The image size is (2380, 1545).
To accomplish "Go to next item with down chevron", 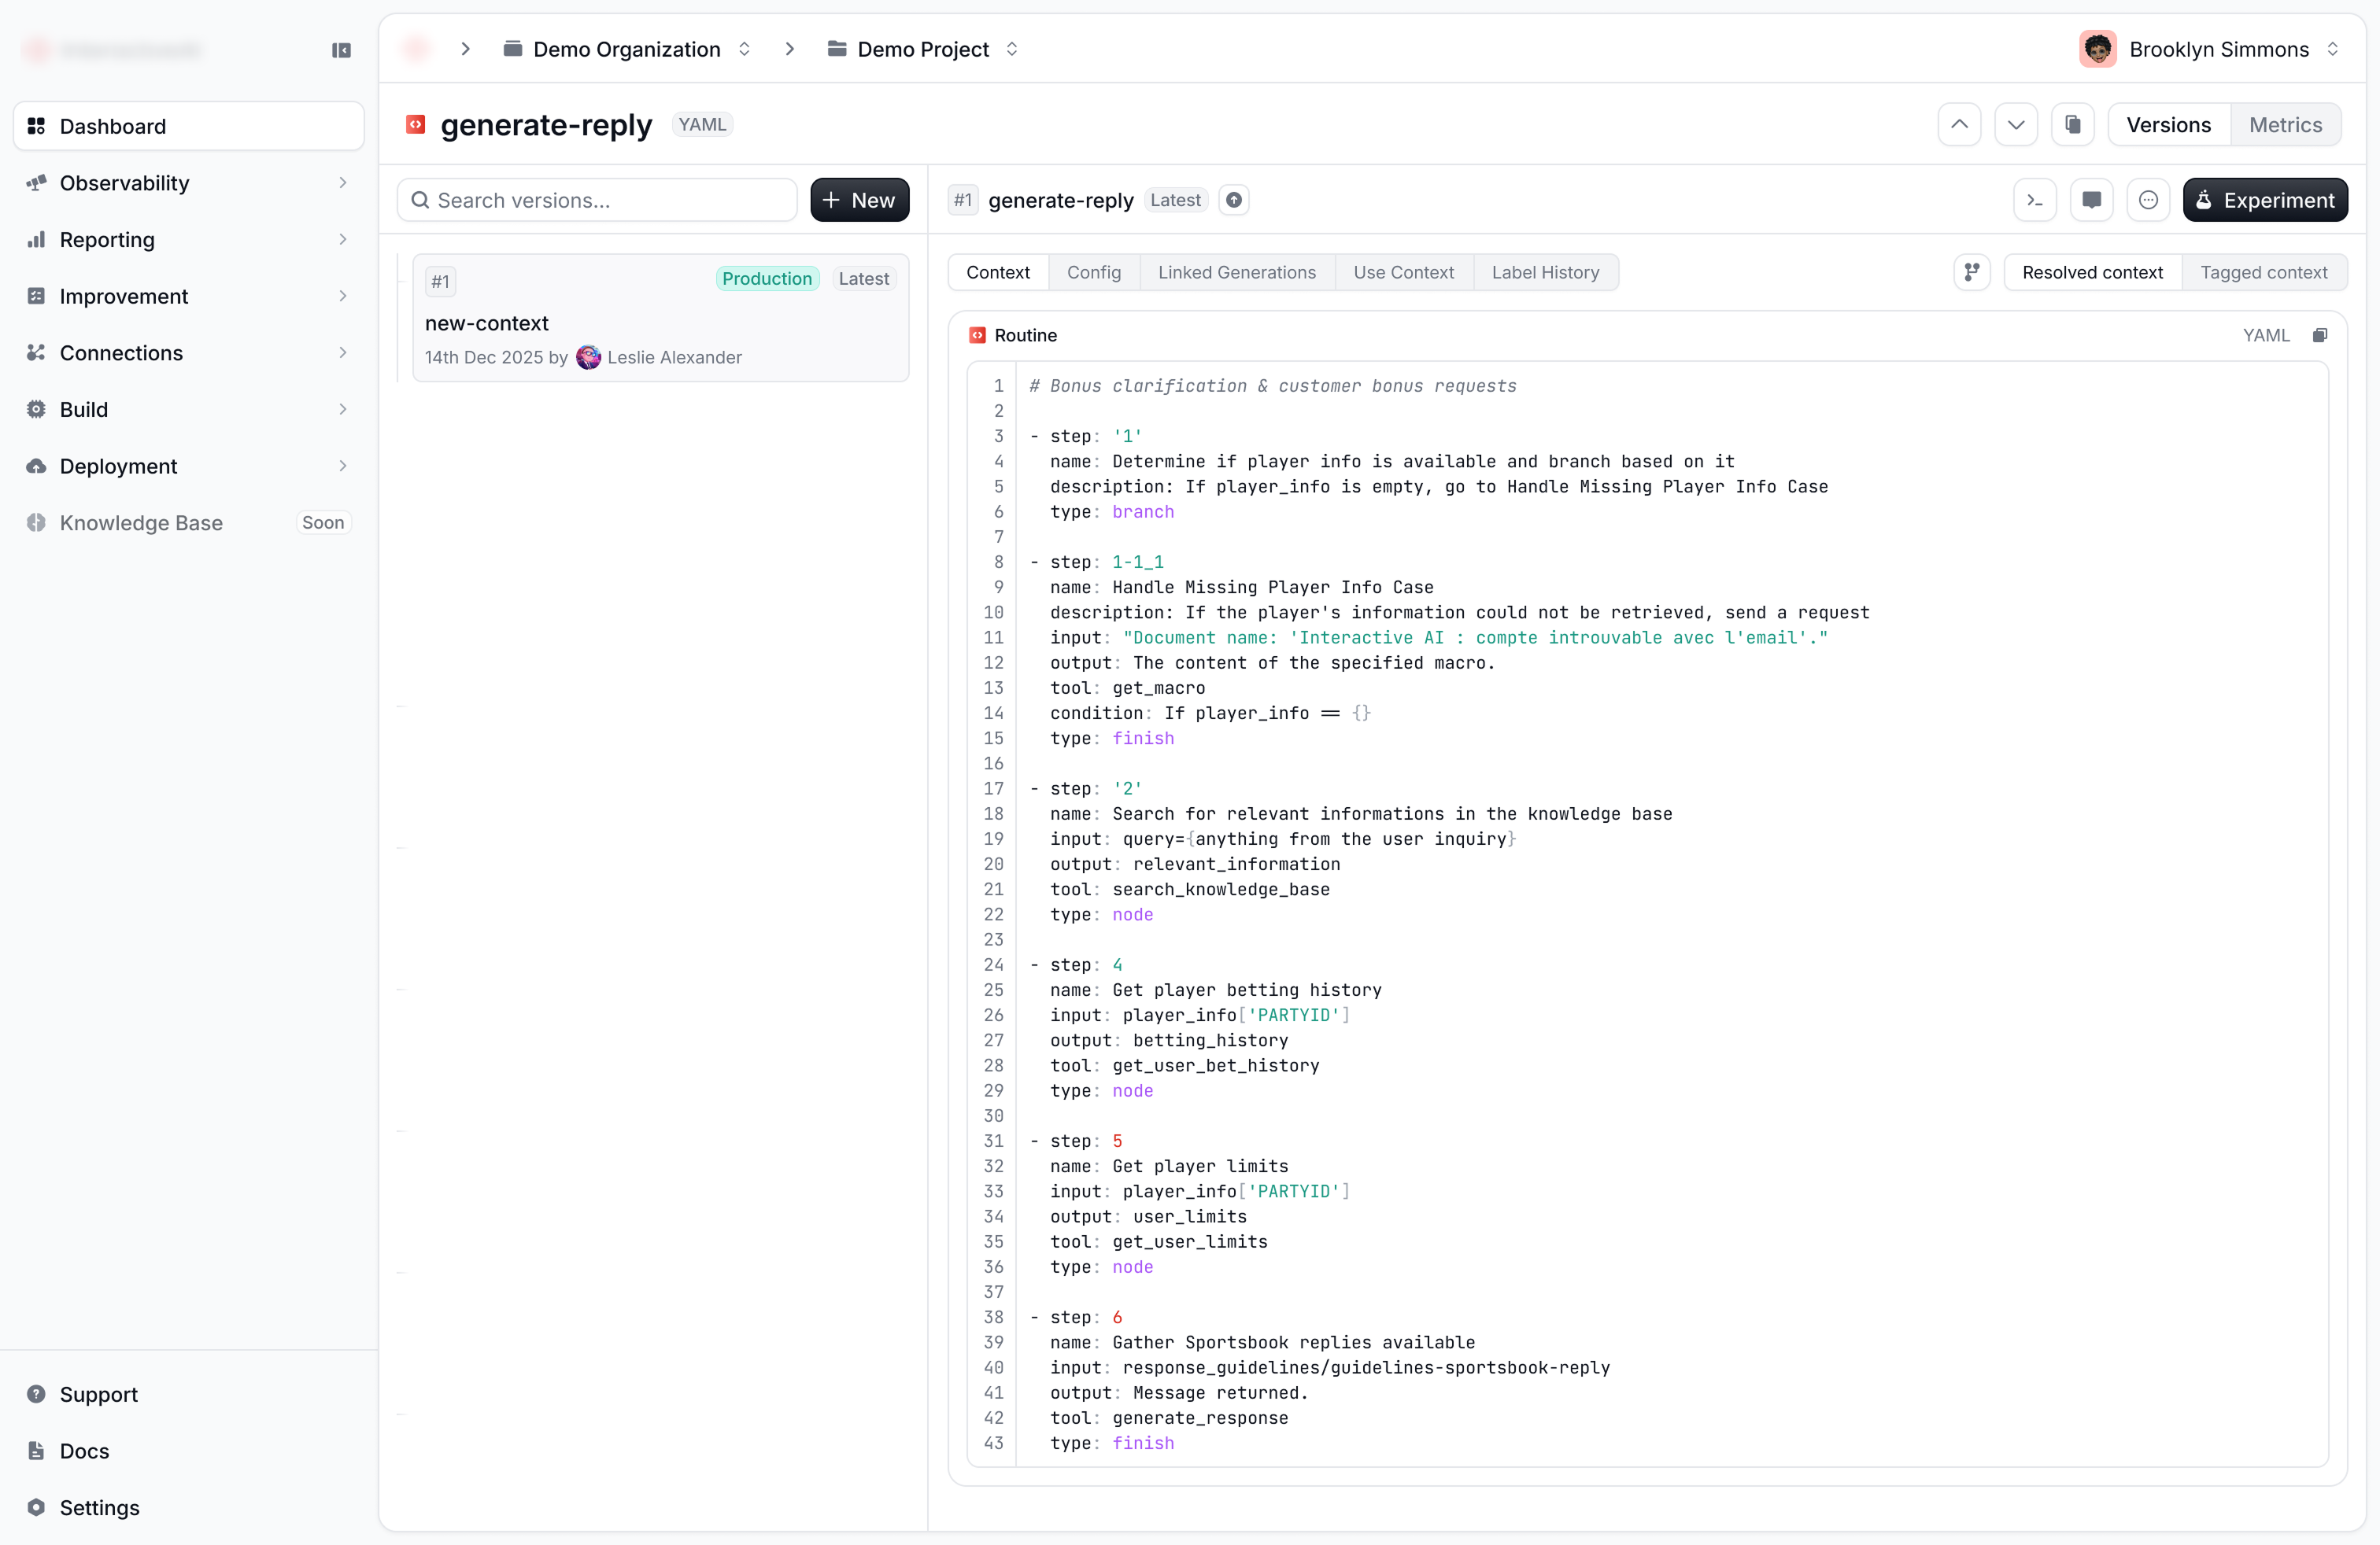I will pos(2016,125).
